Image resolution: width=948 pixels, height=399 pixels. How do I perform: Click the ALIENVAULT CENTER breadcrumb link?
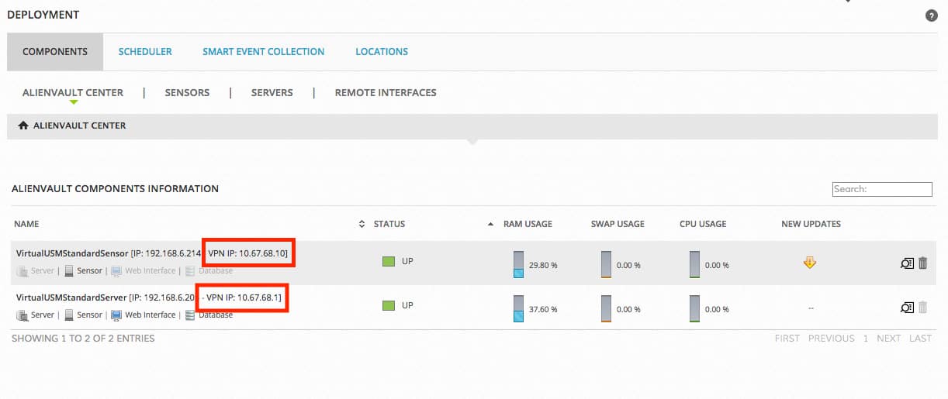tap(79, 126)
